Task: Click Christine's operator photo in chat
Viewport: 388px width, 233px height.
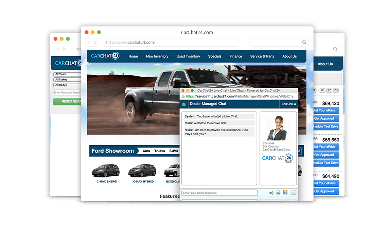Action: coord(277,128)
